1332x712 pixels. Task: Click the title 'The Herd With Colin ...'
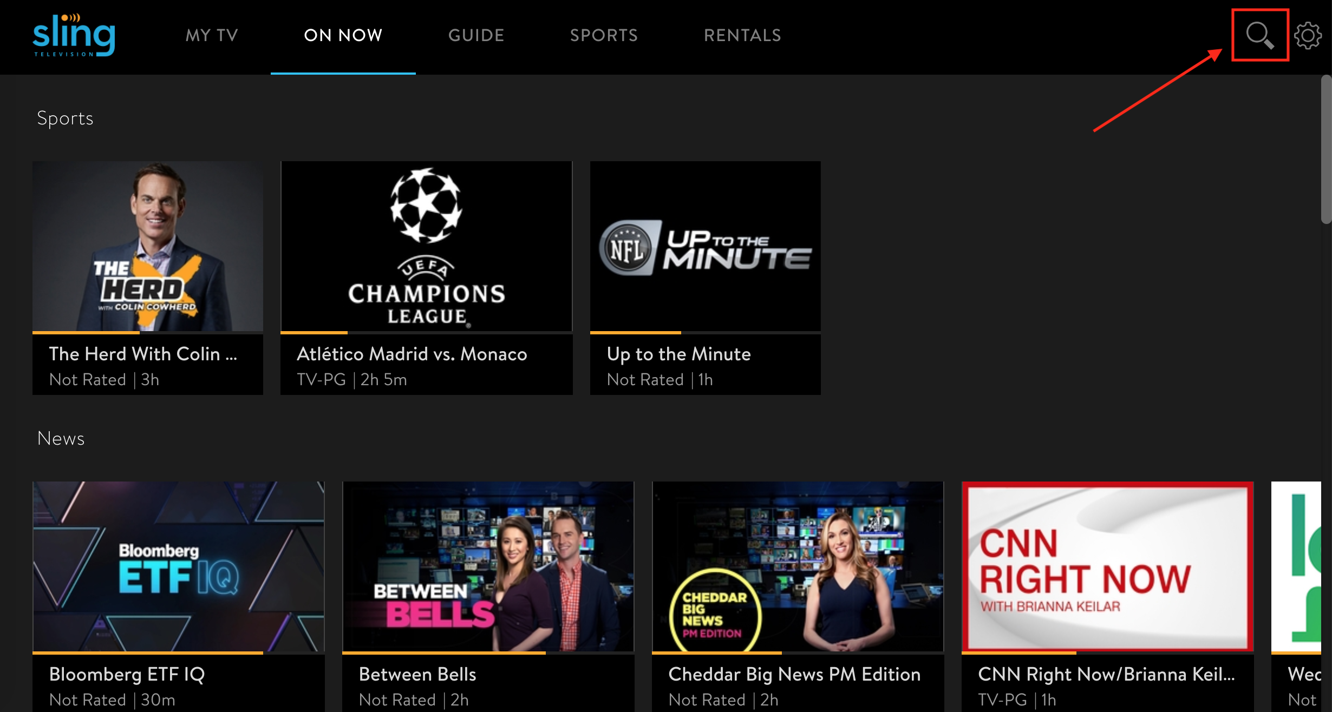(x=143, y=354)
